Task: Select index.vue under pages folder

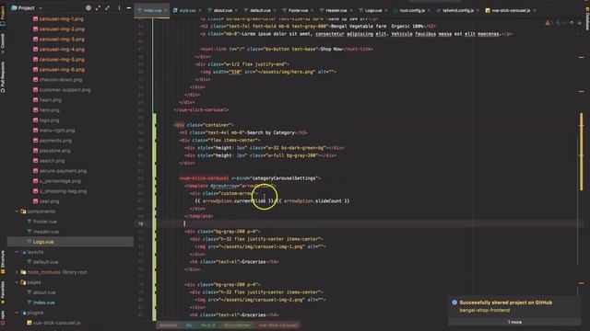Action: pyautogui.click(x=41, y=302)
